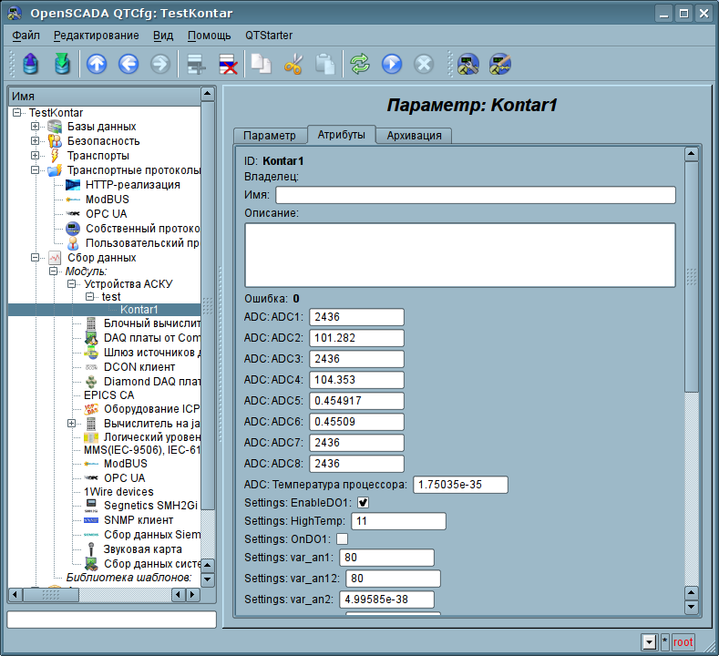Click the load from database icon
The width and height of the screenshot is (719, 656).
[32, 64]
